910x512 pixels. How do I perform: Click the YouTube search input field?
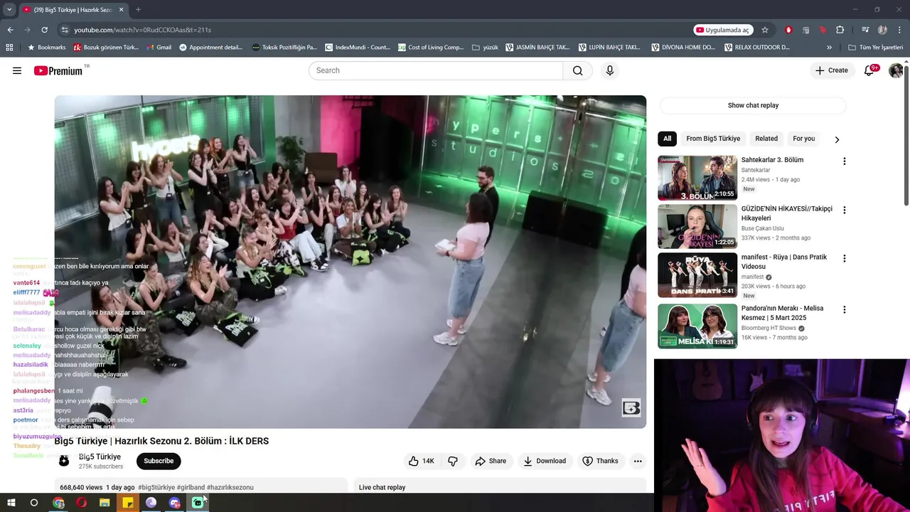click(x=436, y=70)
